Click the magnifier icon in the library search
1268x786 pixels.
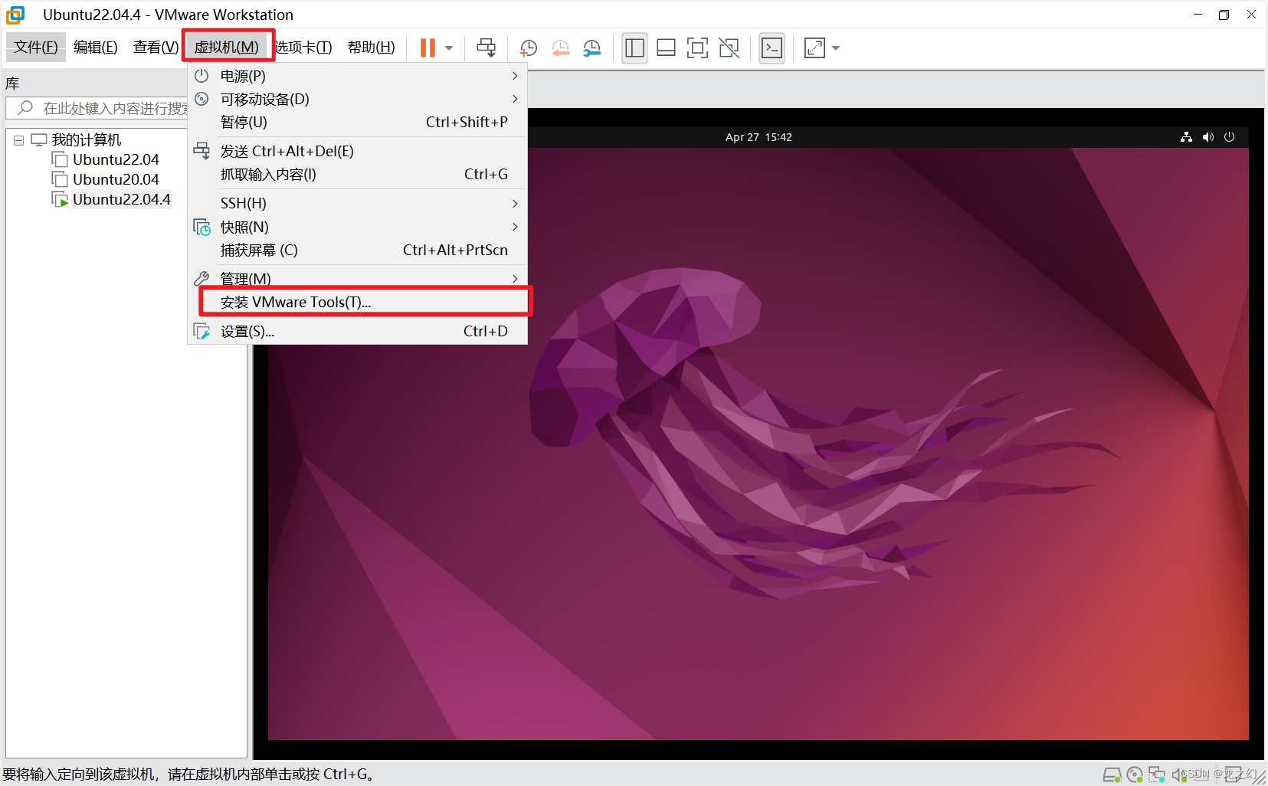25,107
